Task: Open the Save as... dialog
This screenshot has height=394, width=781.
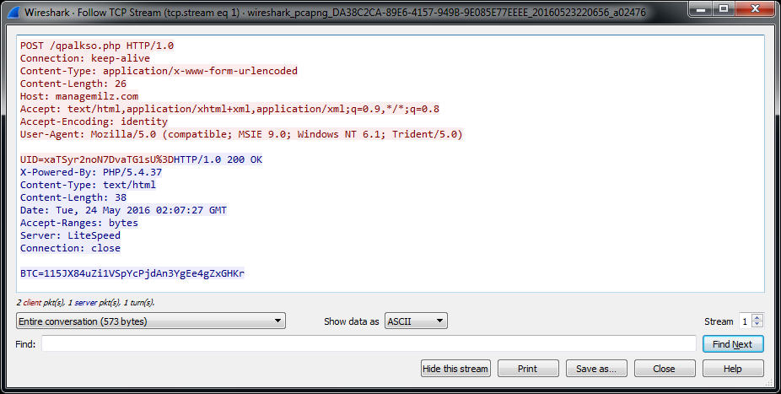Action: pyautogui.click(x=596, y=369)
